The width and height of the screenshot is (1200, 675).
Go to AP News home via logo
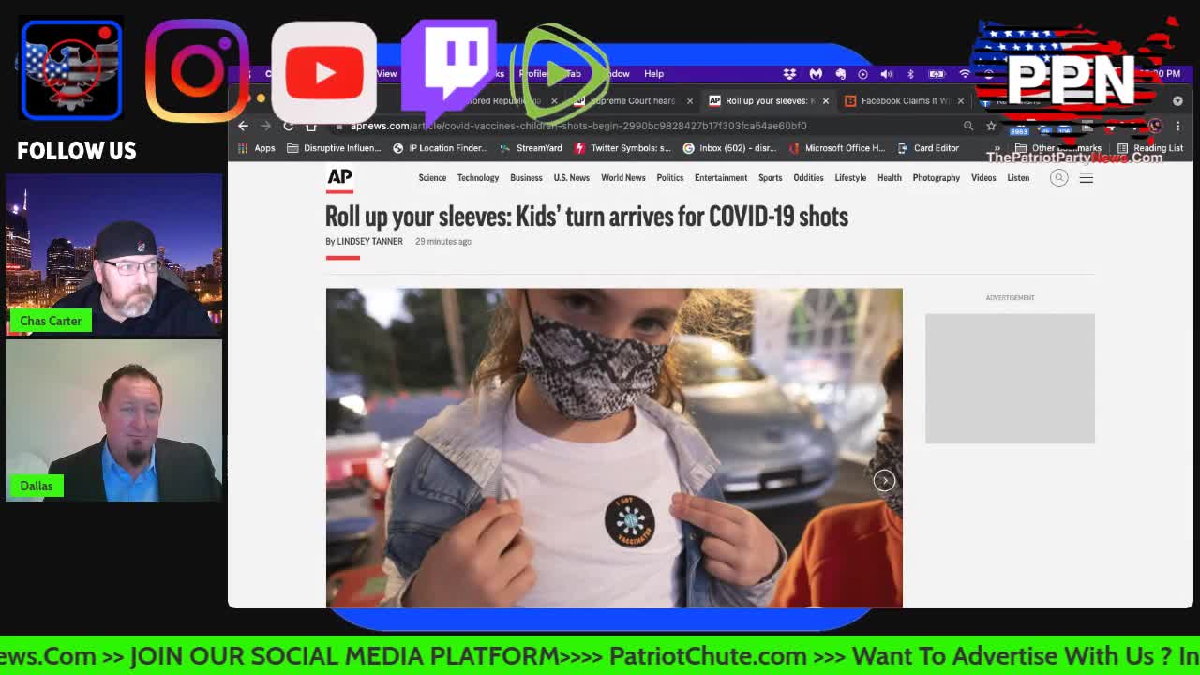coord(339,178)
